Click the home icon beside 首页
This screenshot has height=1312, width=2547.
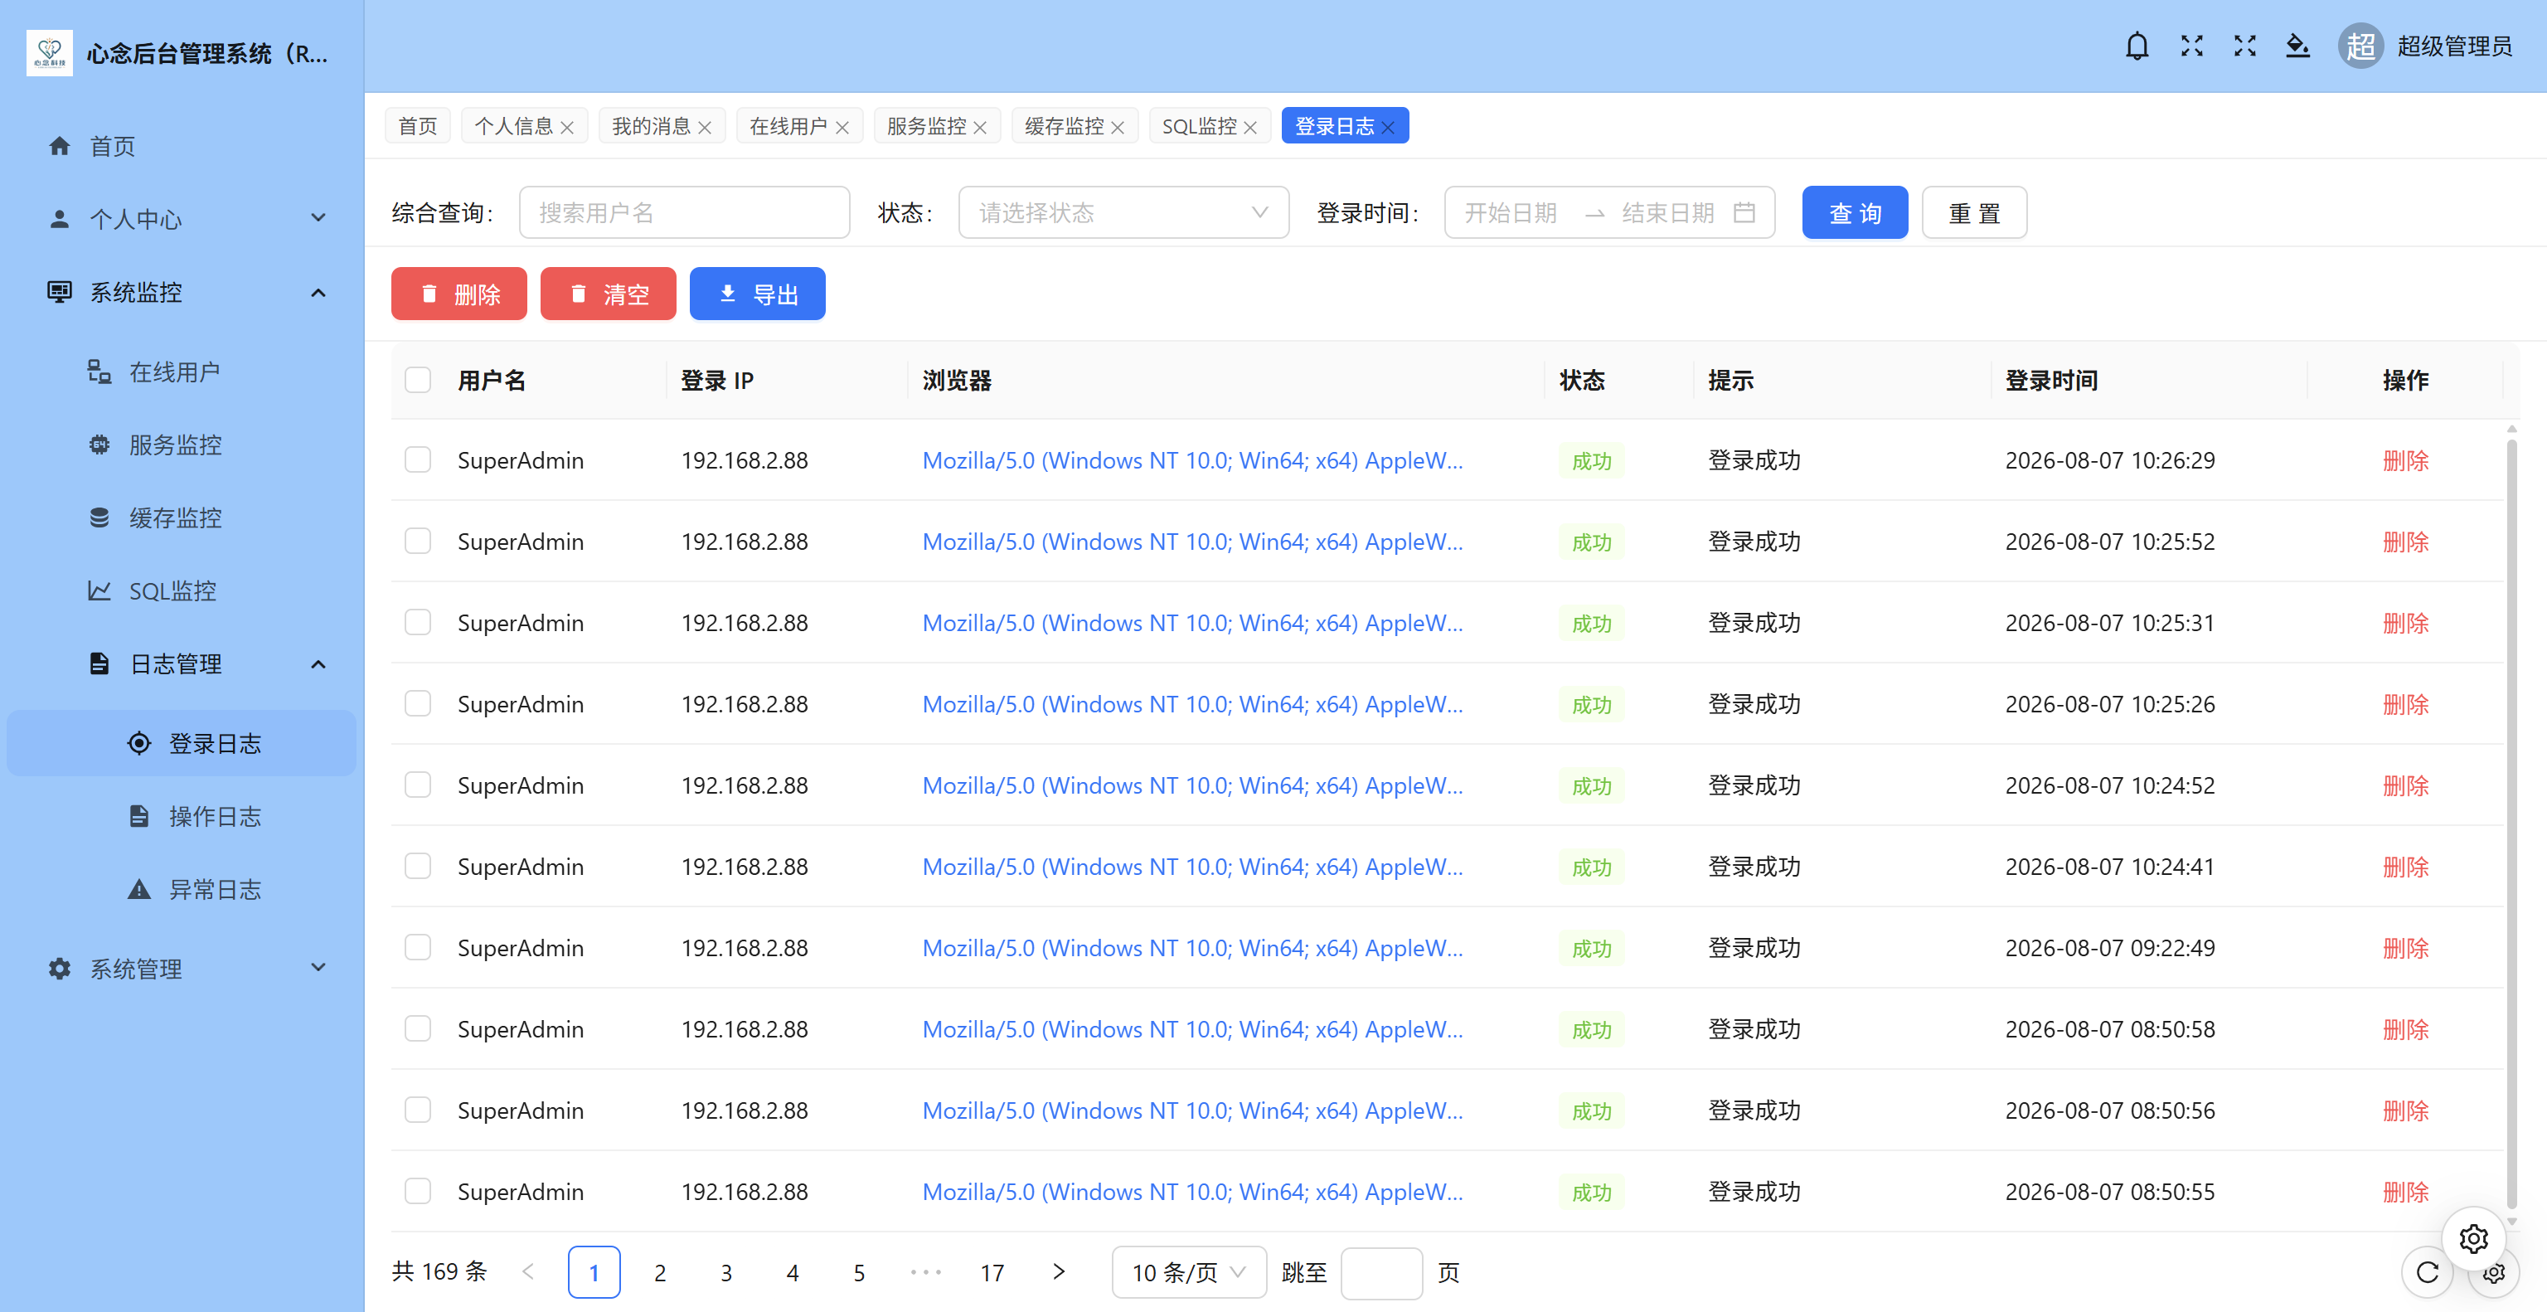pos(60,146)
